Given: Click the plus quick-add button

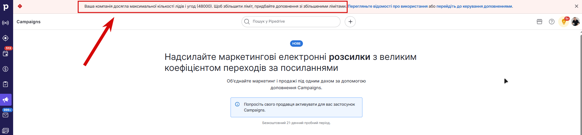Looking at the screenshot, I should click(x=350, y=22).
